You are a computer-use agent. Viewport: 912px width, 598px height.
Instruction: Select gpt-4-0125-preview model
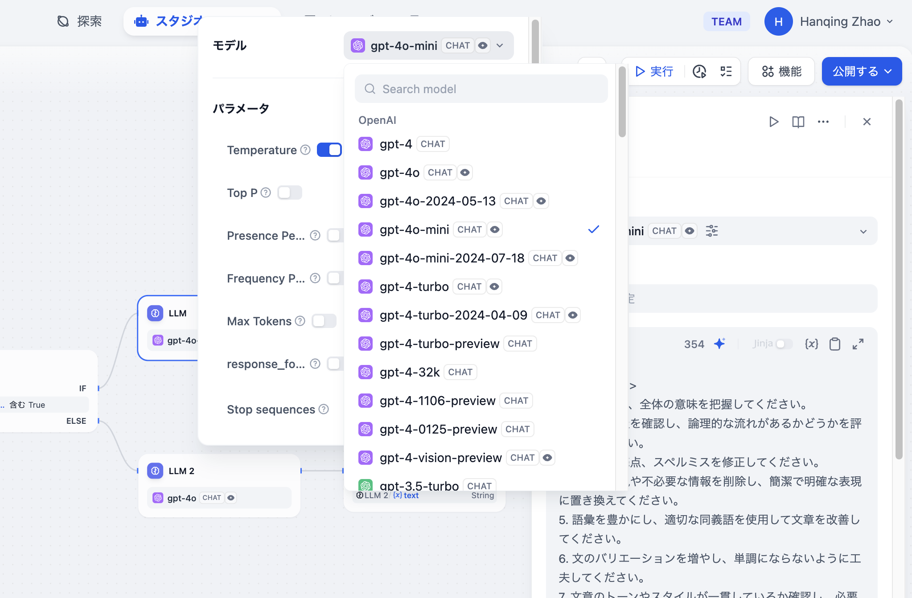479,429
